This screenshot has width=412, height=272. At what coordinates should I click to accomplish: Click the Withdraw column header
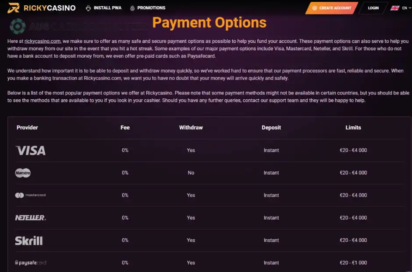point(191,128)
